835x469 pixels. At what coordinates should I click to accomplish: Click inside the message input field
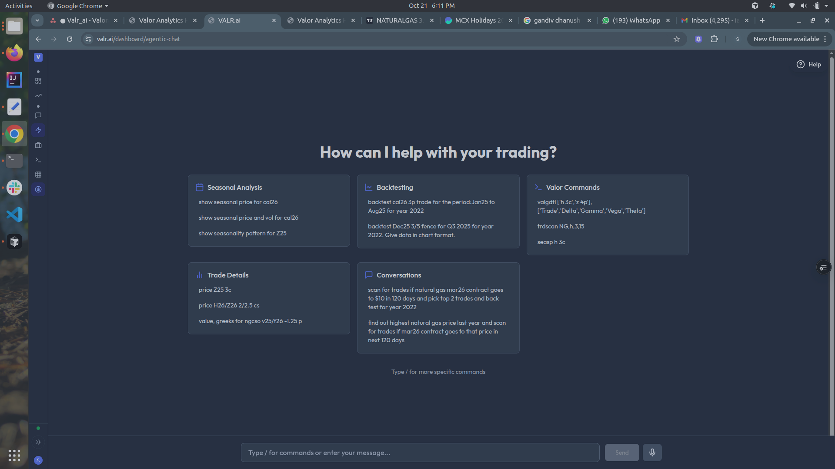pos(419,452)
